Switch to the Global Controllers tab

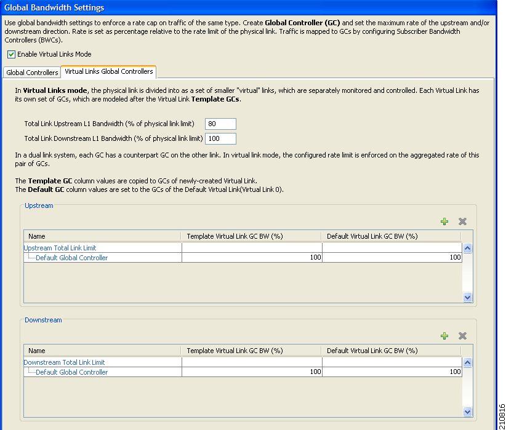[32, 73]
